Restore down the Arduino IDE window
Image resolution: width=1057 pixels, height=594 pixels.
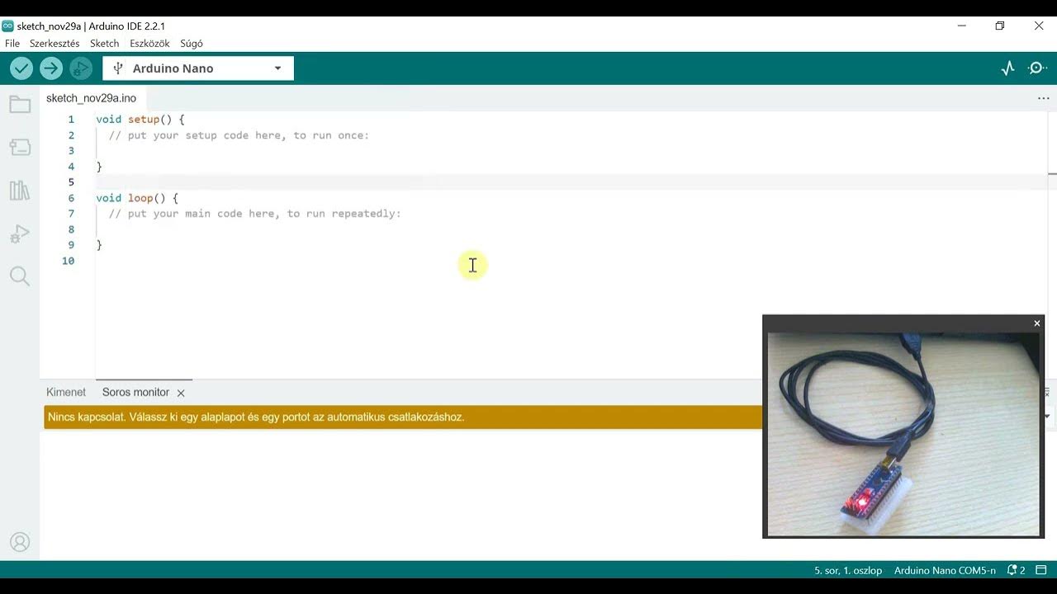coord(999,26)
